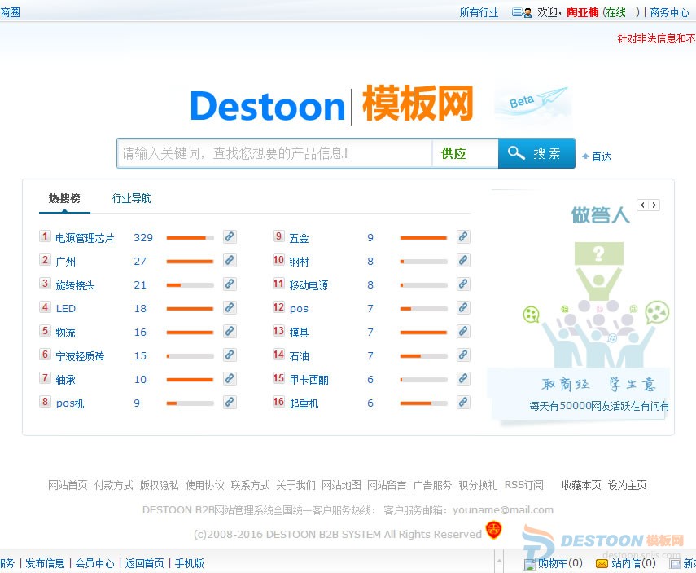Switch to the 热搜榜 tab
Image resolution: width=696 pixels, height=573 pixels.
coord(64,198)
